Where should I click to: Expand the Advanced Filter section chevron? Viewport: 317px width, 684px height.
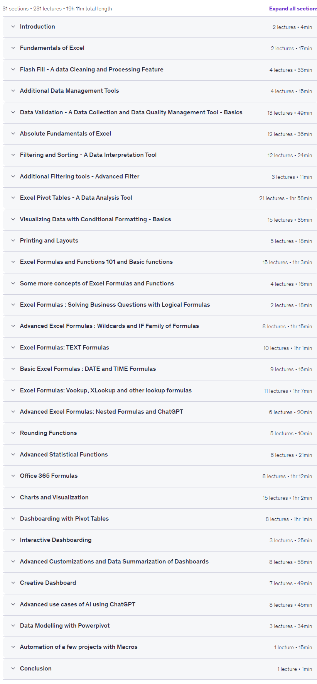coord(13,177)
